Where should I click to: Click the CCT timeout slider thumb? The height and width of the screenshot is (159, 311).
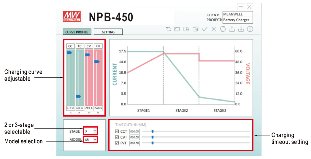click(153, 131)
